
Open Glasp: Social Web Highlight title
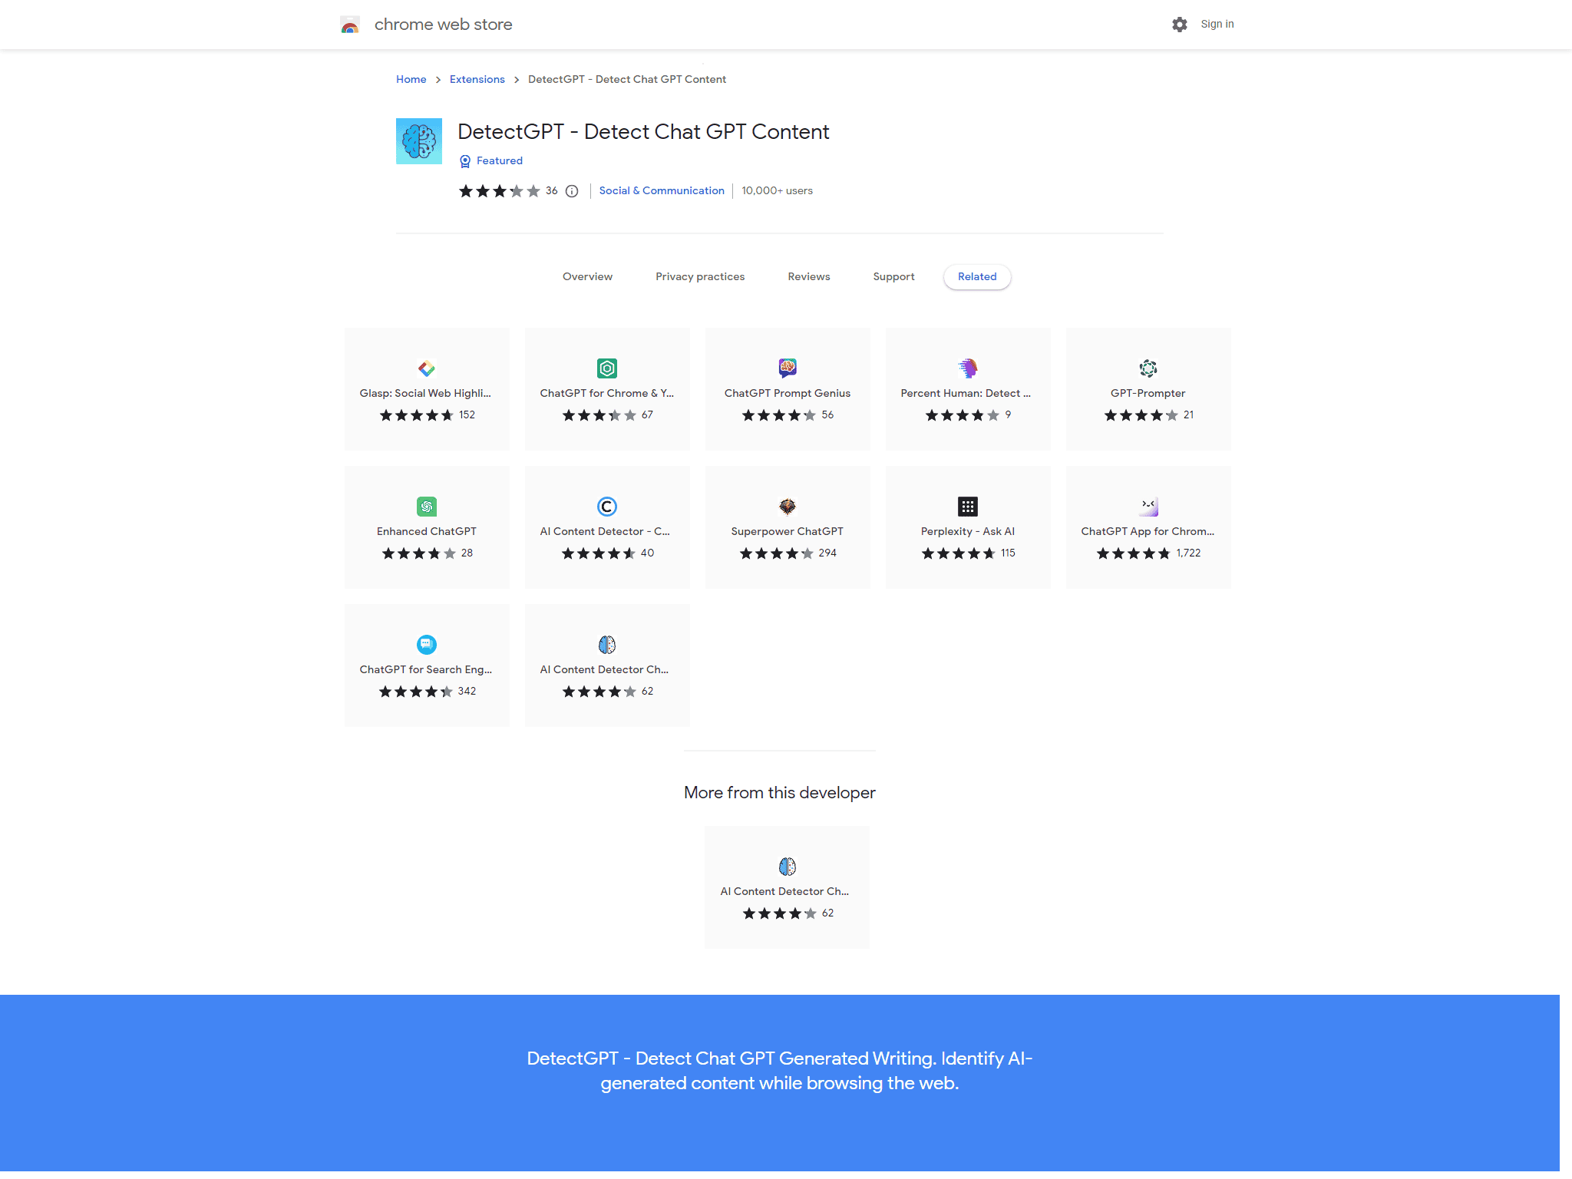[425, 394]
